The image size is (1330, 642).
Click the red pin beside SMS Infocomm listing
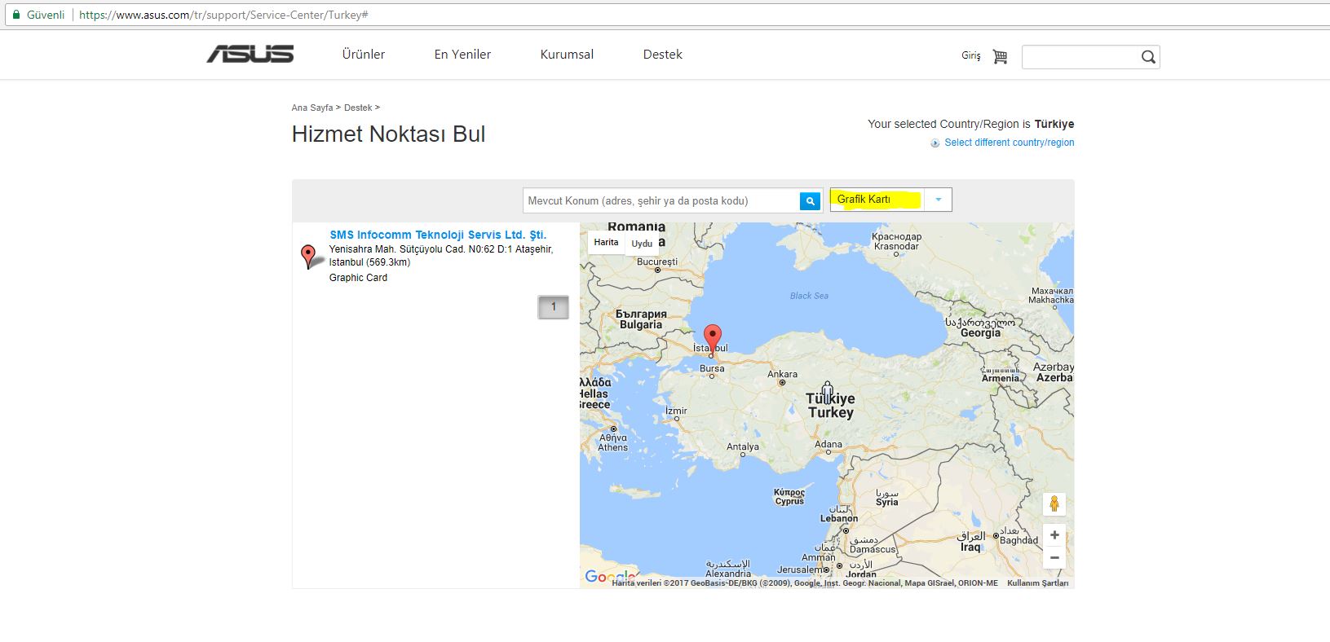point(308,256)
